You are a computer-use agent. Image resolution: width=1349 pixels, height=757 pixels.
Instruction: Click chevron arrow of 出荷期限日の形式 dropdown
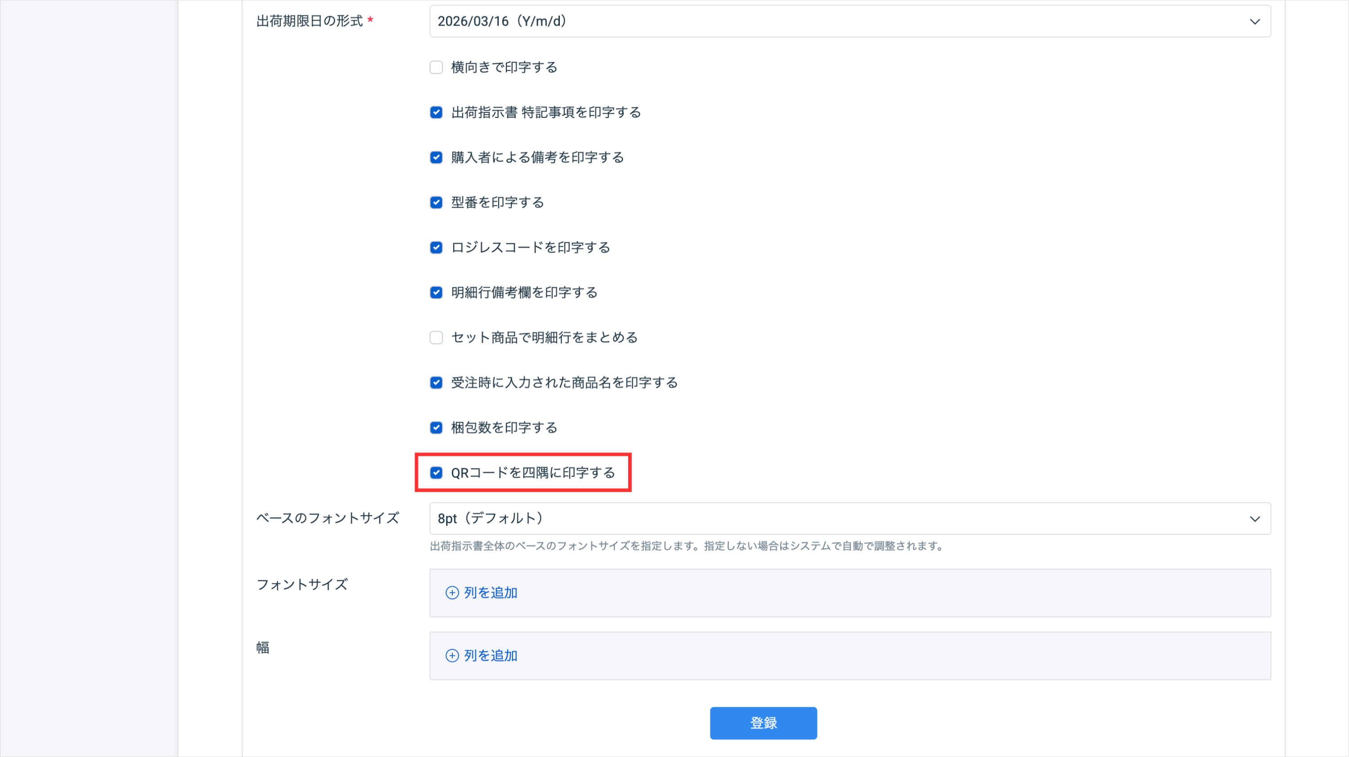point(1255,22)
